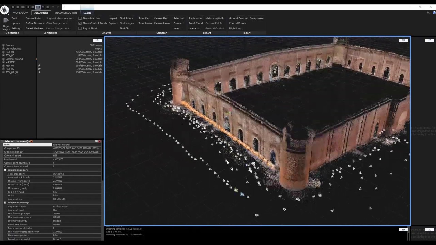Uncheck Show Control Points checkbox

tap(80, 23)
